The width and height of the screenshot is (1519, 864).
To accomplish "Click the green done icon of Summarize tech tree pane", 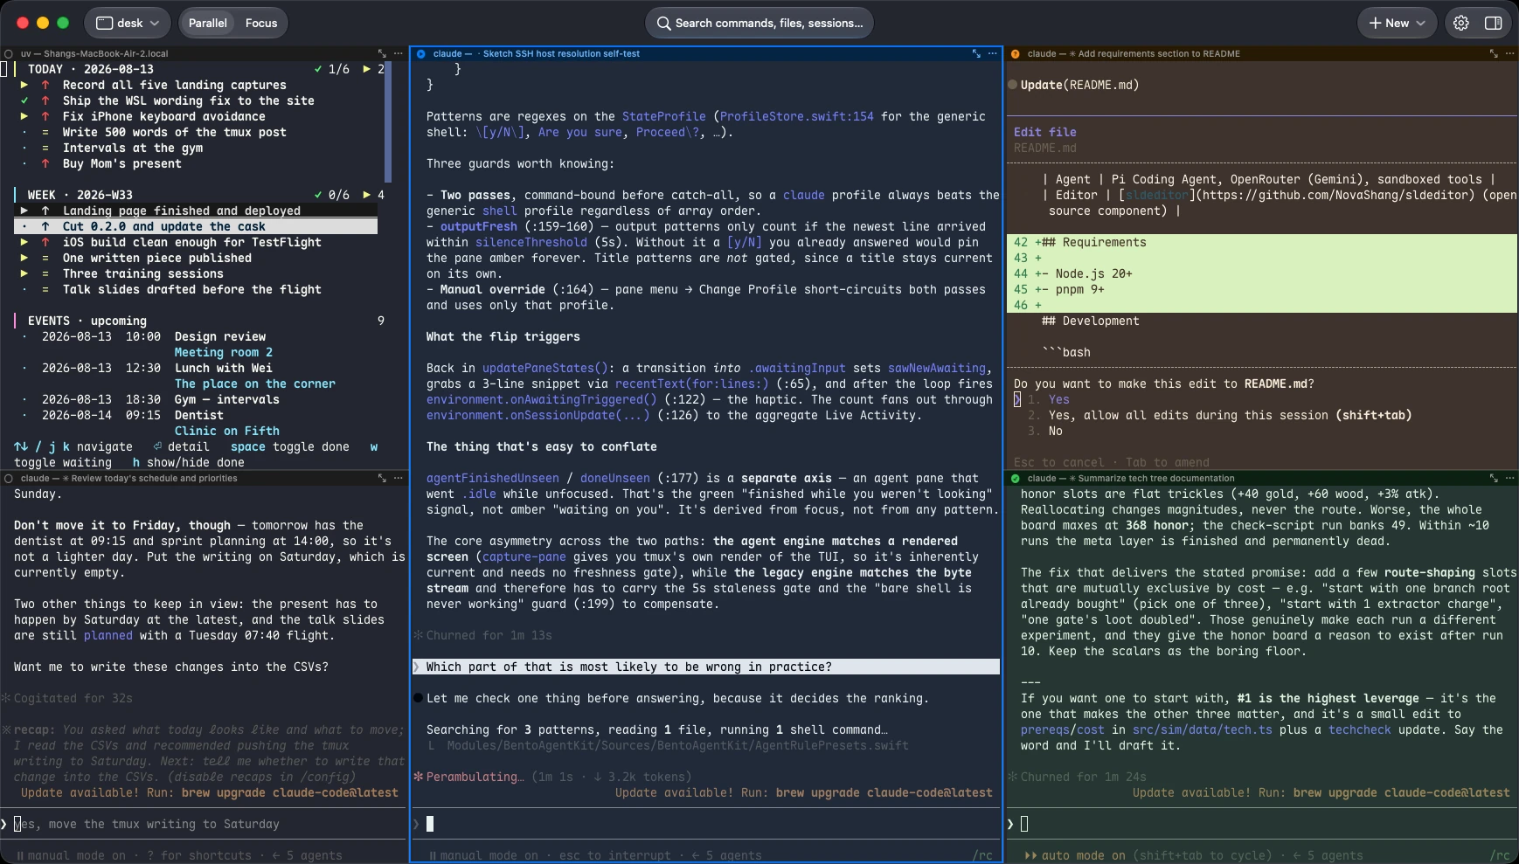I will 1015,478.
